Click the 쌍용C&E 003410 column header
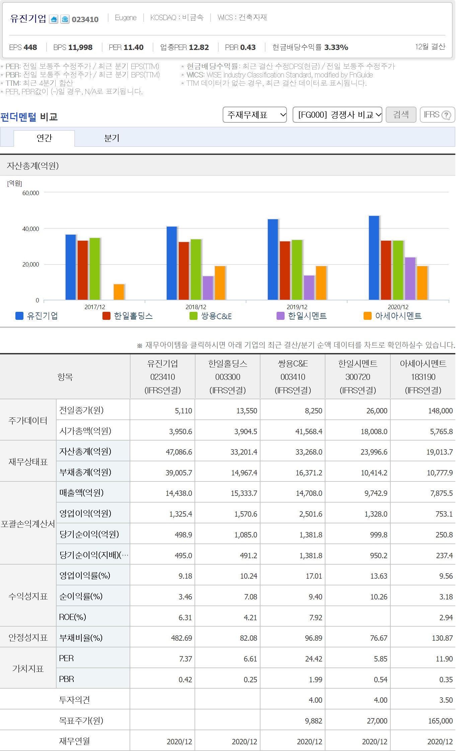The width and height of the screenshot is (456, 751). click(x=293, y=377)
